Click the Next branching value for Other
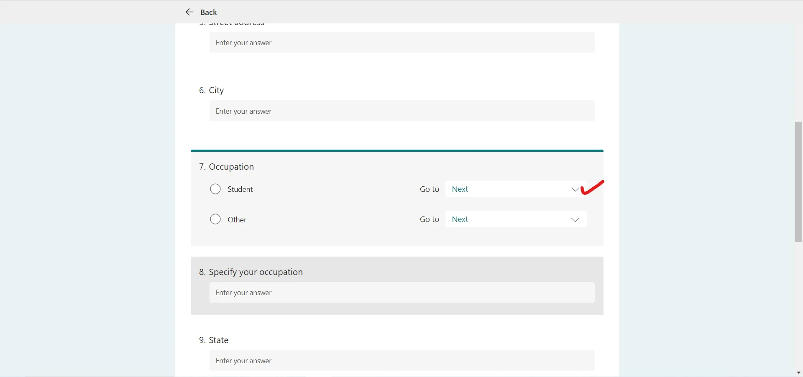803x377 pixels. point(460,219)
